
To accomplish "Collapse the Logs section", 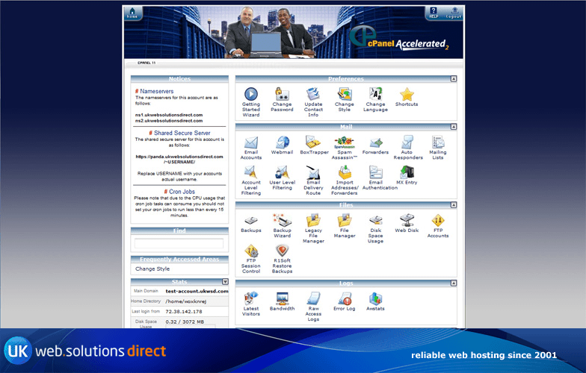I will click(453, 283).
